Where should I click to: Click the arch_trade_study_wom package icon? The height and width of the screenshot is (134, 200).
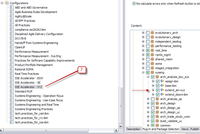tap(157, 116)
